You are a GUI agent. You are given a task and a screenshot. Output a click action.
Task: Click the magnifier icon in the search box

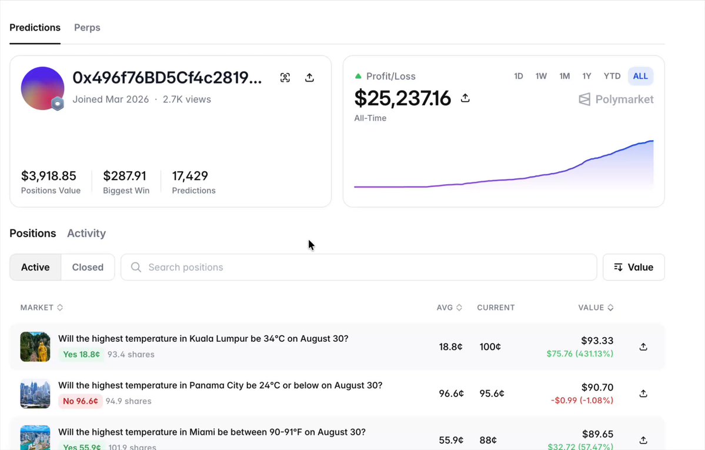(136, 267)
